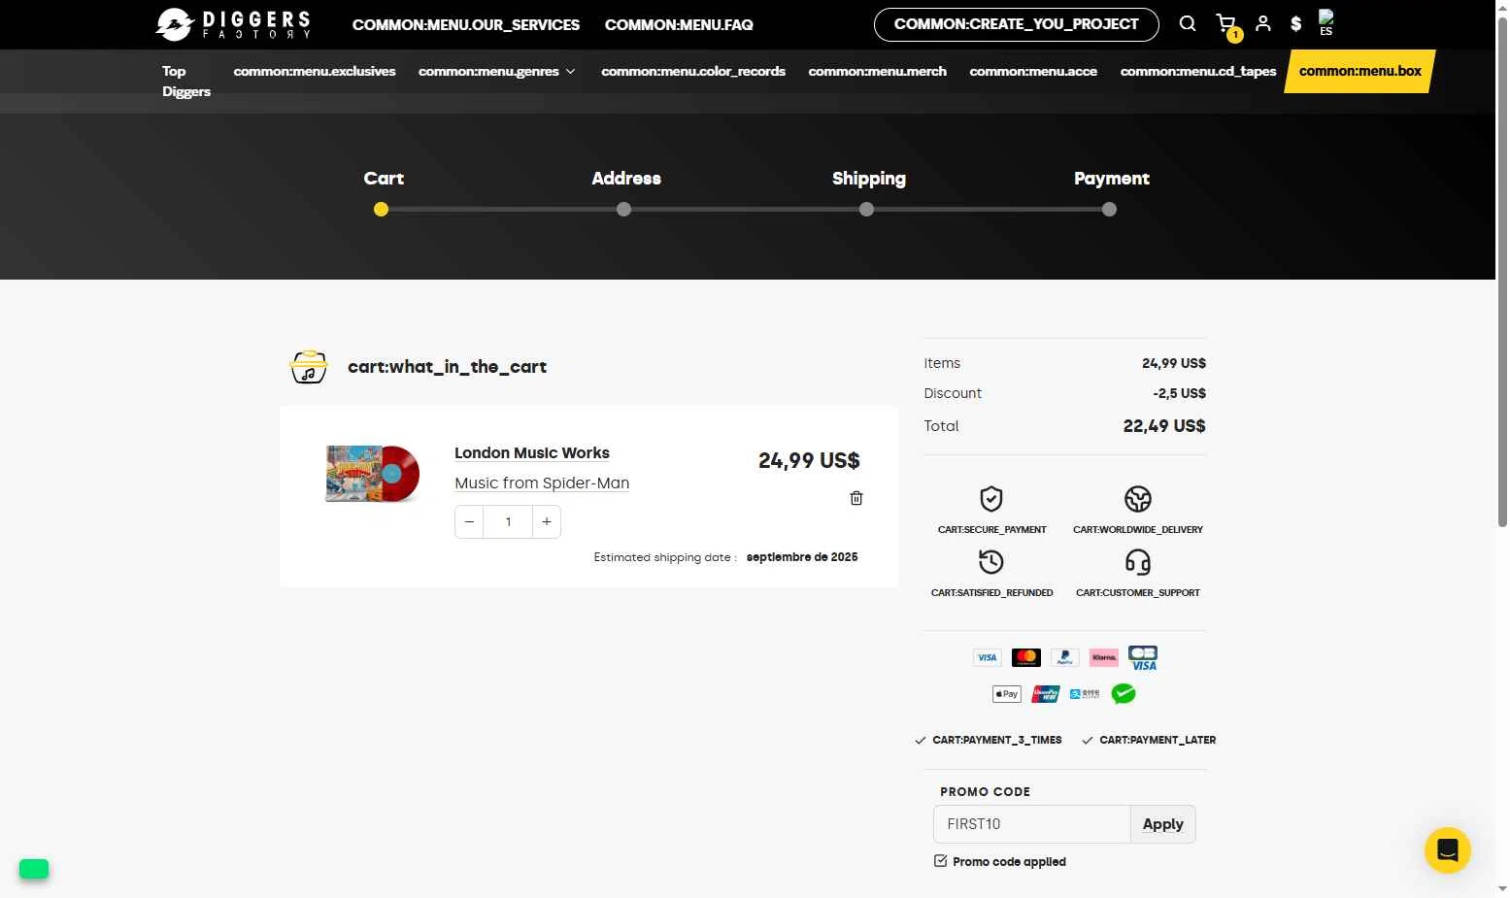The height and width of the screenshot is (898, 1510).
Task: Open COMMON:MENU.FAQ menu
Action: pos(679,24)
